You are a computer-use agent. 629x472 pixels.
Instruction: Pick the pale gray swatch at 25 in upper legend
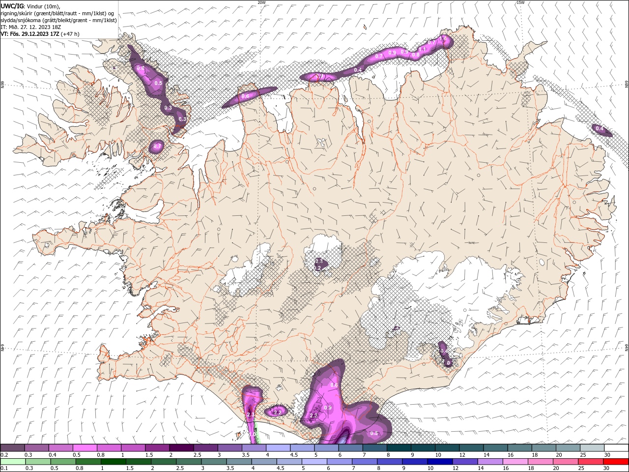tap(592, 447)
